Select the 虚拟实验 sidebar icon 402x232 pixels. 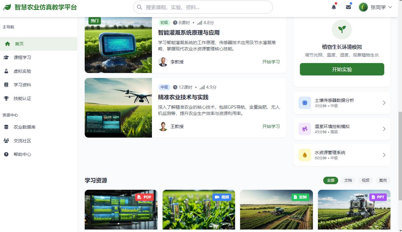[x=6, y=71]
